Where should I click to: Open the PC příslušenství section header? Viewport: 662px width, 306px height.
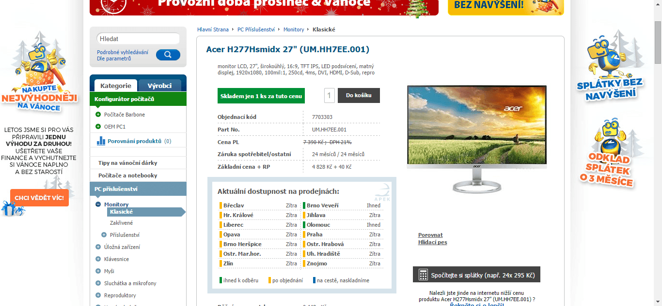[138, 189]
